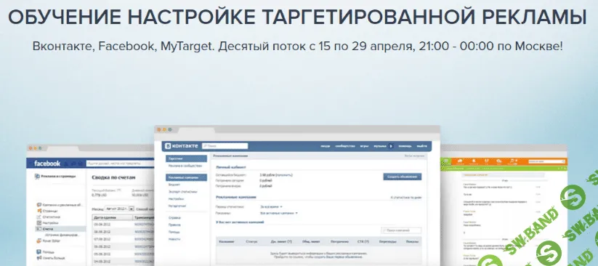Click the Название column header
Viewport: 598px width, 266px height.
227,241
